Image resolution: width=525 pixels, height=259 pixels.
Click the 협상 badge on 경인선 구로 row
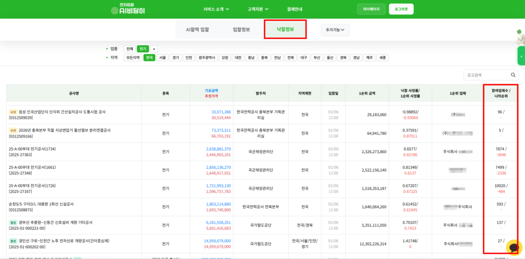(x=13, y=241)
